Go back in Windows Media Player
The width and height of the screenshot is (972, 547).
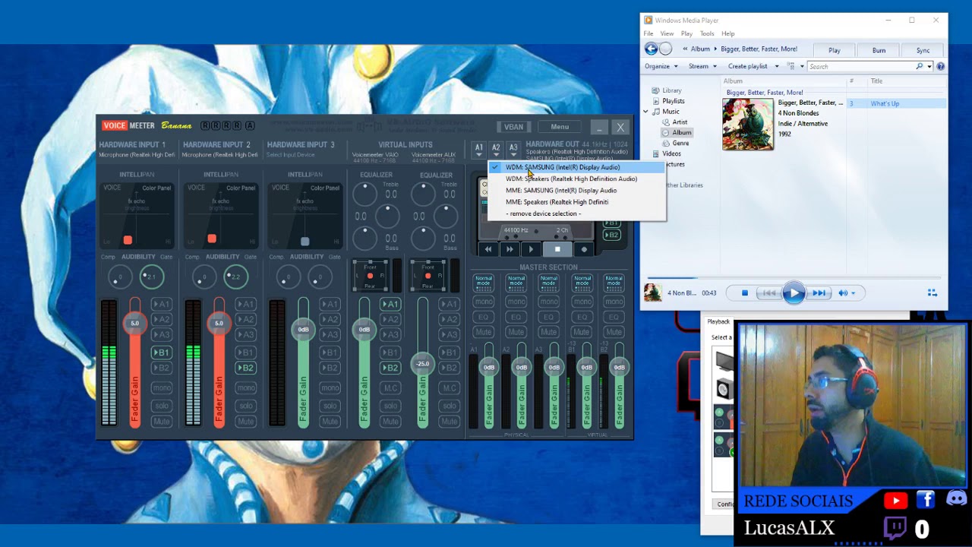[x=651, y=49]
